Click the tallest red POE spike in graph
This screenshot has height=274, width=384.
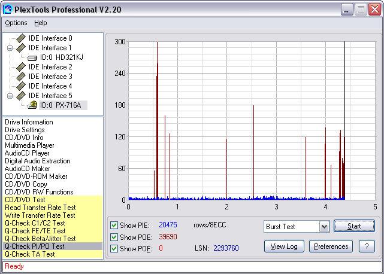pyautogui.click(x=157, y=120)
